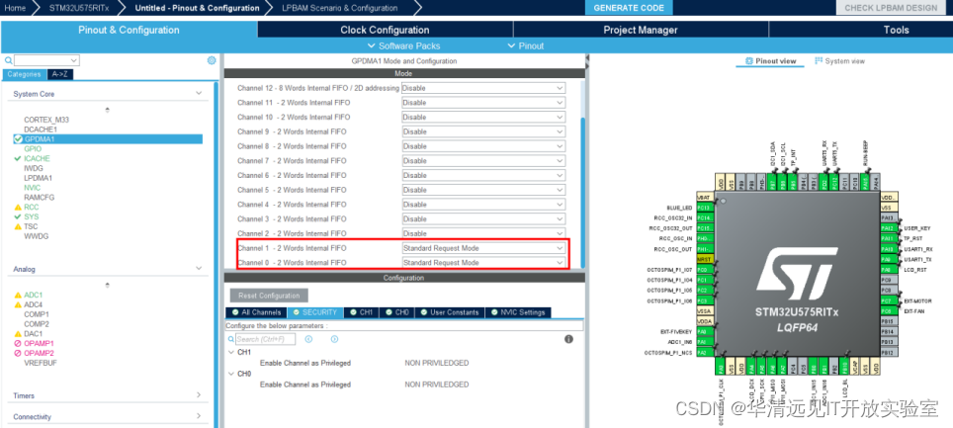Go to next search result arrow
953x428 pixels.
click(334, 339)
